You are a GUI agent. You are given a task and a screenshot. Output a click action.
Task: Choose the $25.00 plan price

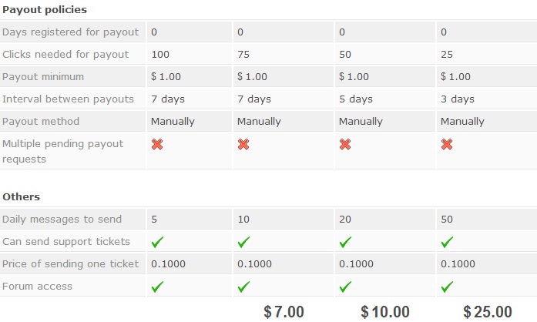tap(487, 312)
